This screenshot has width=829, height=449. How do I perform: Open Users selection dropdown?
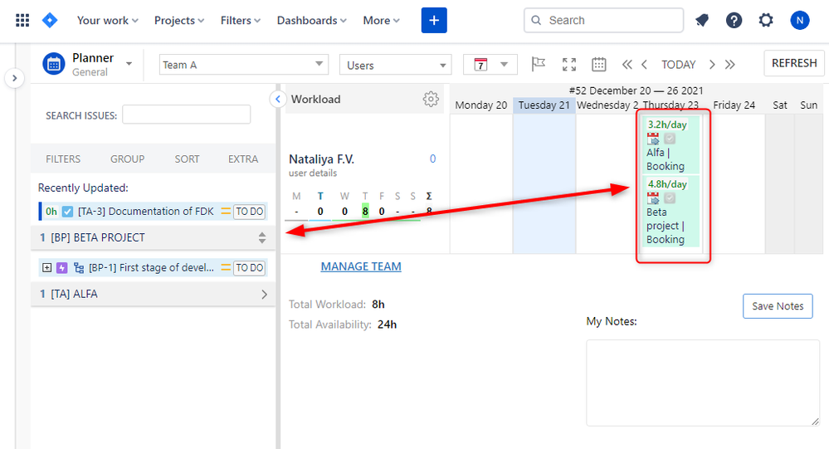pyautogui.click(x=396, y=65)
